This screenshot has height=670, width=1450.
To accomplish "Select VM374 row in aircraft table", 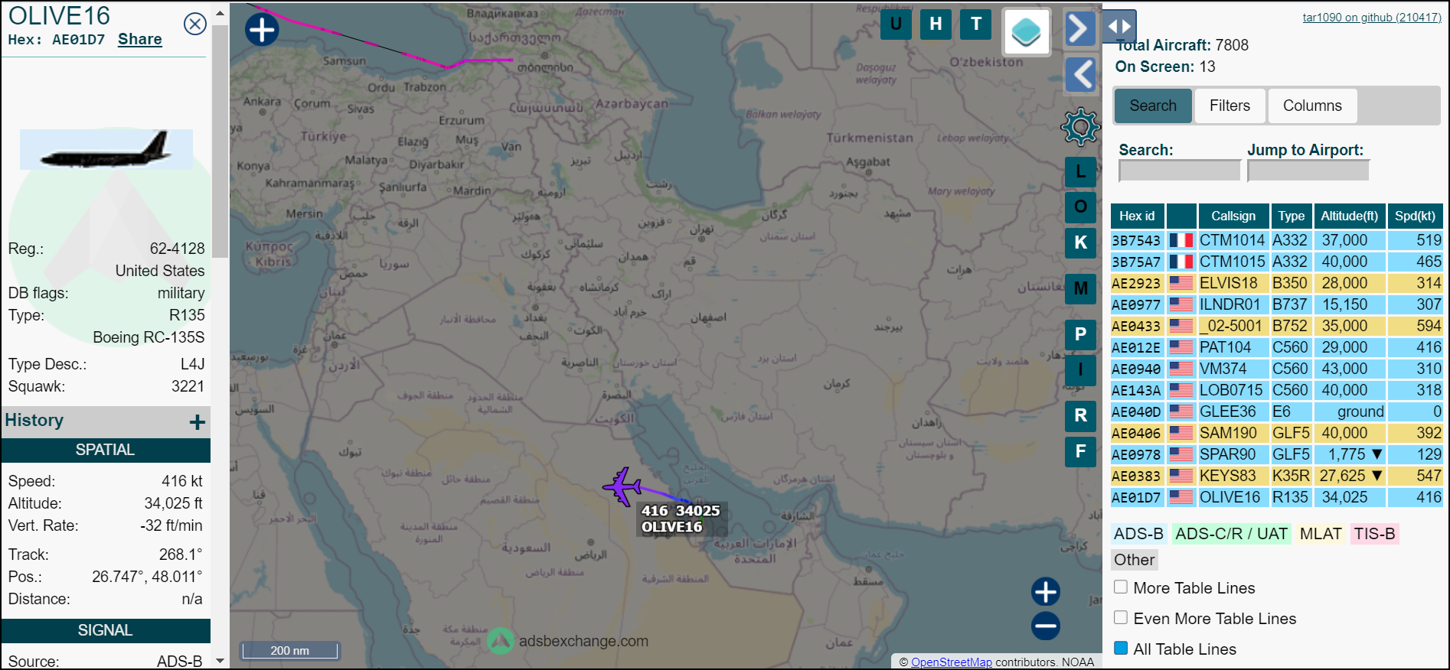I will tap(1276, 369).
